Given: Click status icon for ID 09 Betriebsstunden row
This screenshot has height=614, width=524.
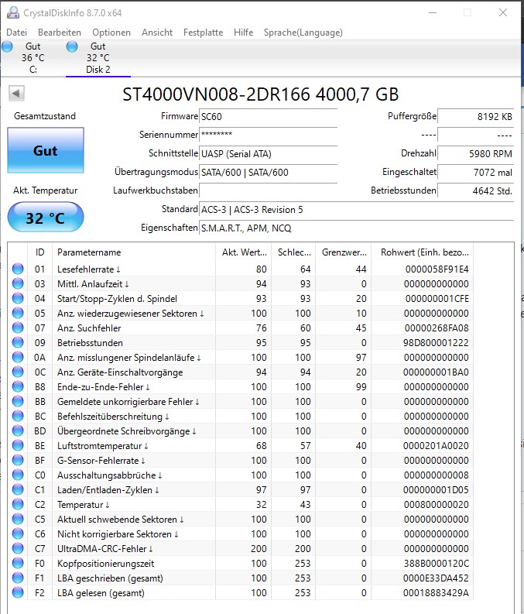Looking at the screenshot, I should point(18,342).
